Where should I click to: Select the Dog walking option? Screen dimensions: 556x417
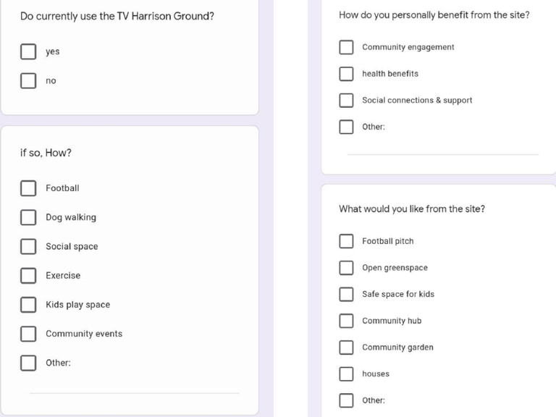(28, 217)
